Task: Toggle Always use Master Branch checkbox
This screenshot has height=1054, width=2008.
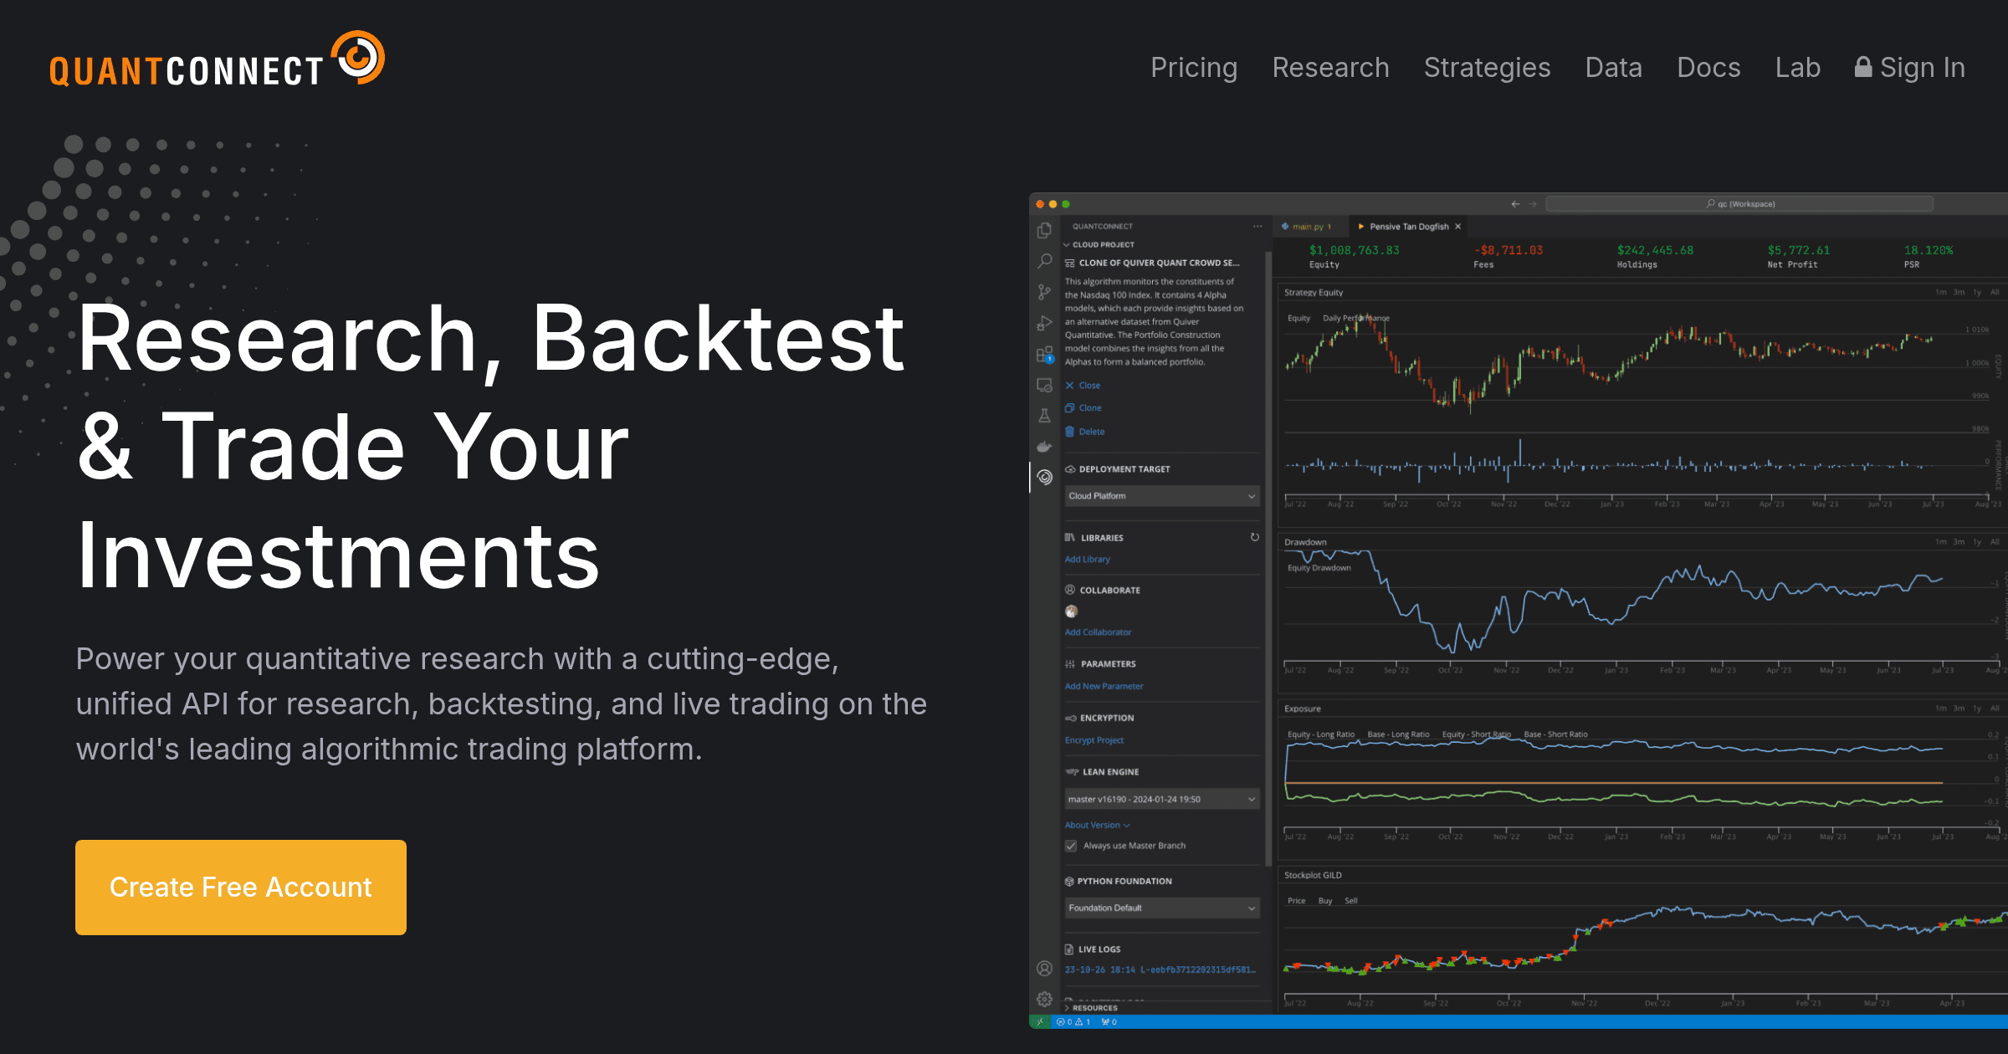Action: [1071, 846]
